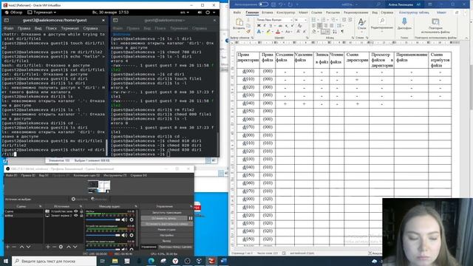Image resolution: width=473 pixels, height=266 pixels.
Task: Lock the 'Захват экрана 2' source in OBS
Action: [81, 215]
